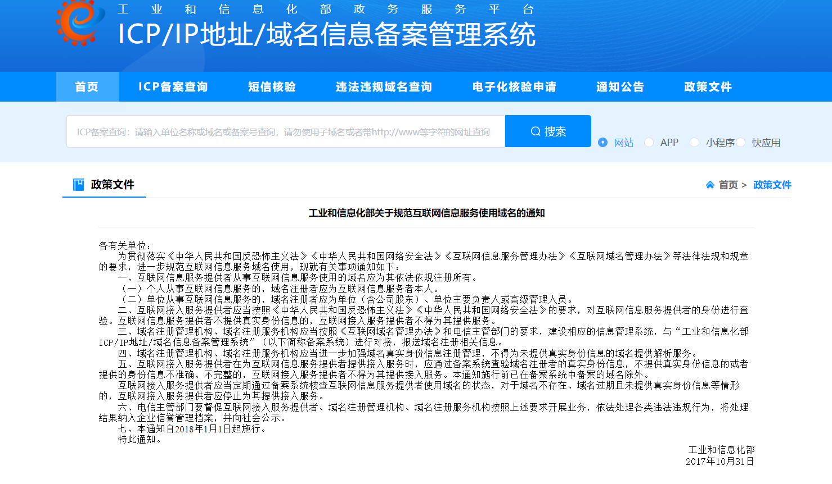This screenshot has width=832, height=484.
Task: Click the 政策文件 section heading tab
Action: click(x=113, y=185)
